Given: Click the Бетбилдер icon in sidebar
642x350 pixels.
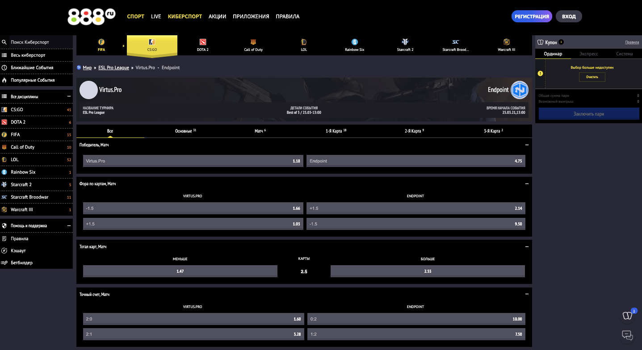Looking at the screenshot, I should pos(4,263).
